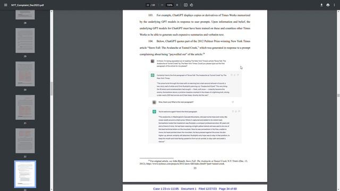Click the "Page 34 of 69" header text

coord(228,189)
